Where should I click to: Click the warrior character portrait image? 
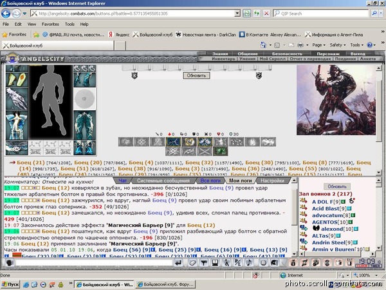point(336,100)
